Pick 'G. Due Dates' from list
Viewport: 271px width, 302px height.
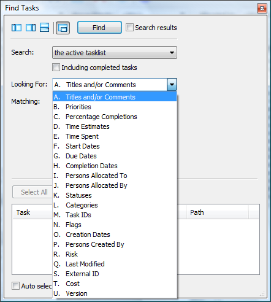115,156
